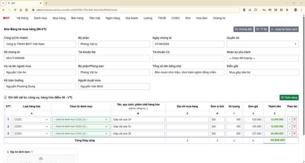
Task: Click the browser address bar URL
Action: [77, 10]
